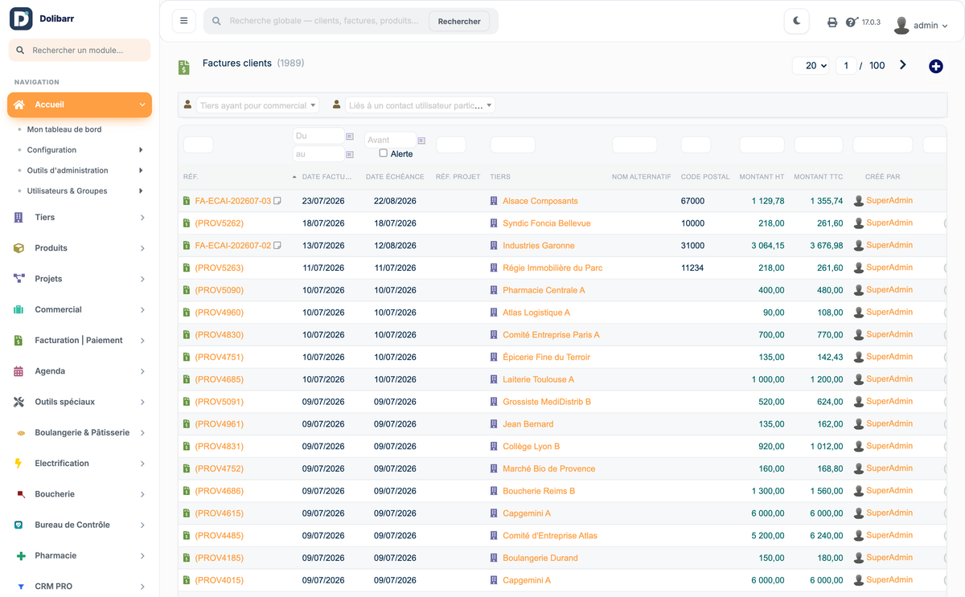Open the CRM PRO funnel icon
965x597 pixels.
(21, 587)
